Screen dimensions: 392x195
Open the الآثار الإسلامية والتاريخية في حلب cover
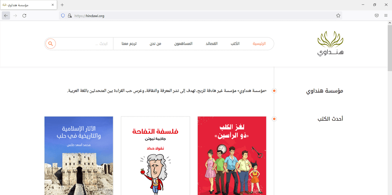pos(78,156)
